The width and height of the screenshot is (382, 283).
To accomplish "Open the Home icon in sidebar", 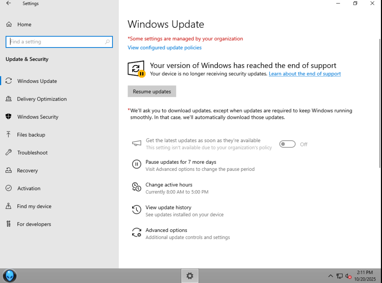I will 9,24.
